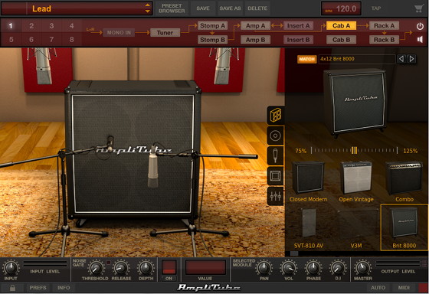Open the room selection icon

pos(276,175)
